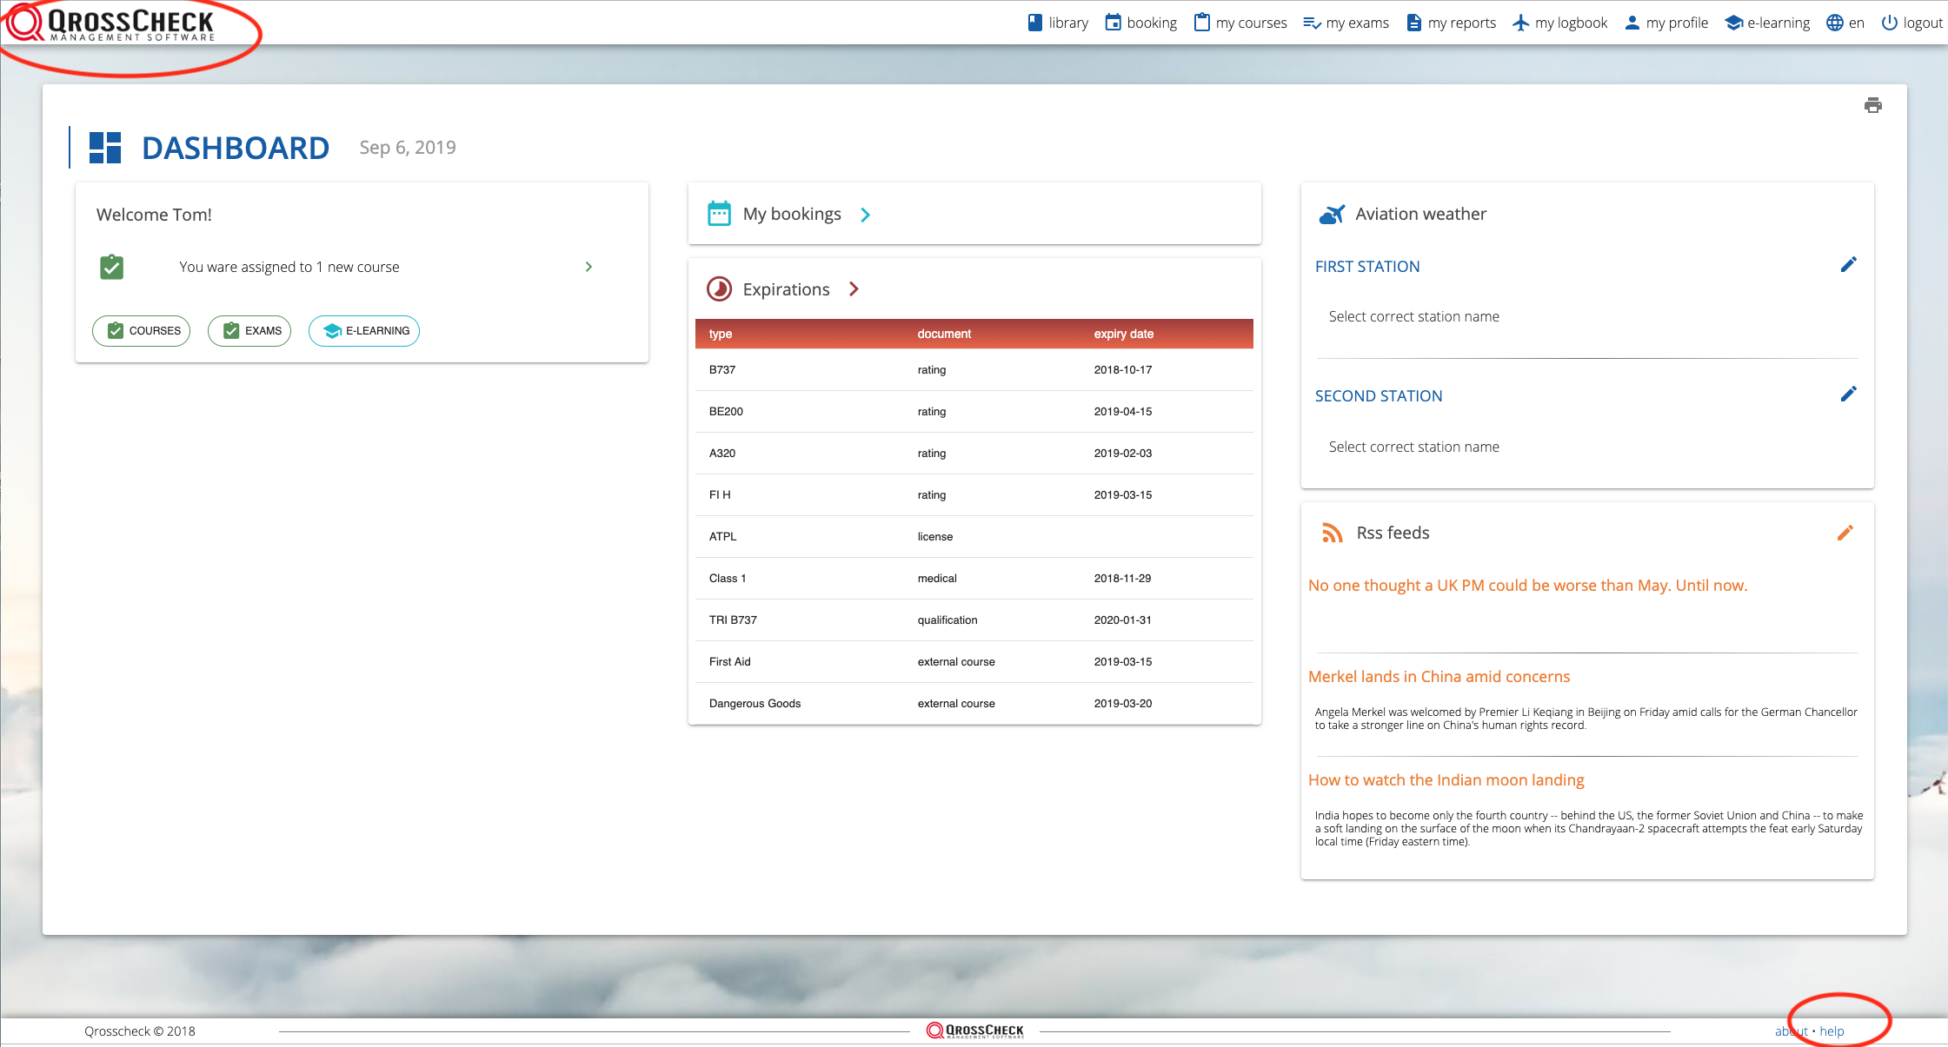This screenshot has height=1047, width=1948.
Task: Open 'Merkel lands in China amid concerns' article
Action: (x=1439, y=677)
